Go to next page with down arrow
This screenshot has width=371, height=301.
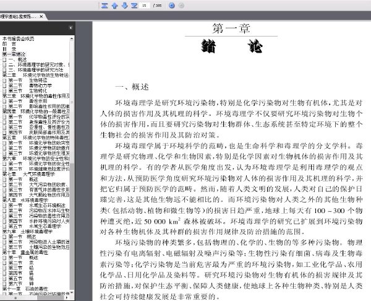coord(124,5)
